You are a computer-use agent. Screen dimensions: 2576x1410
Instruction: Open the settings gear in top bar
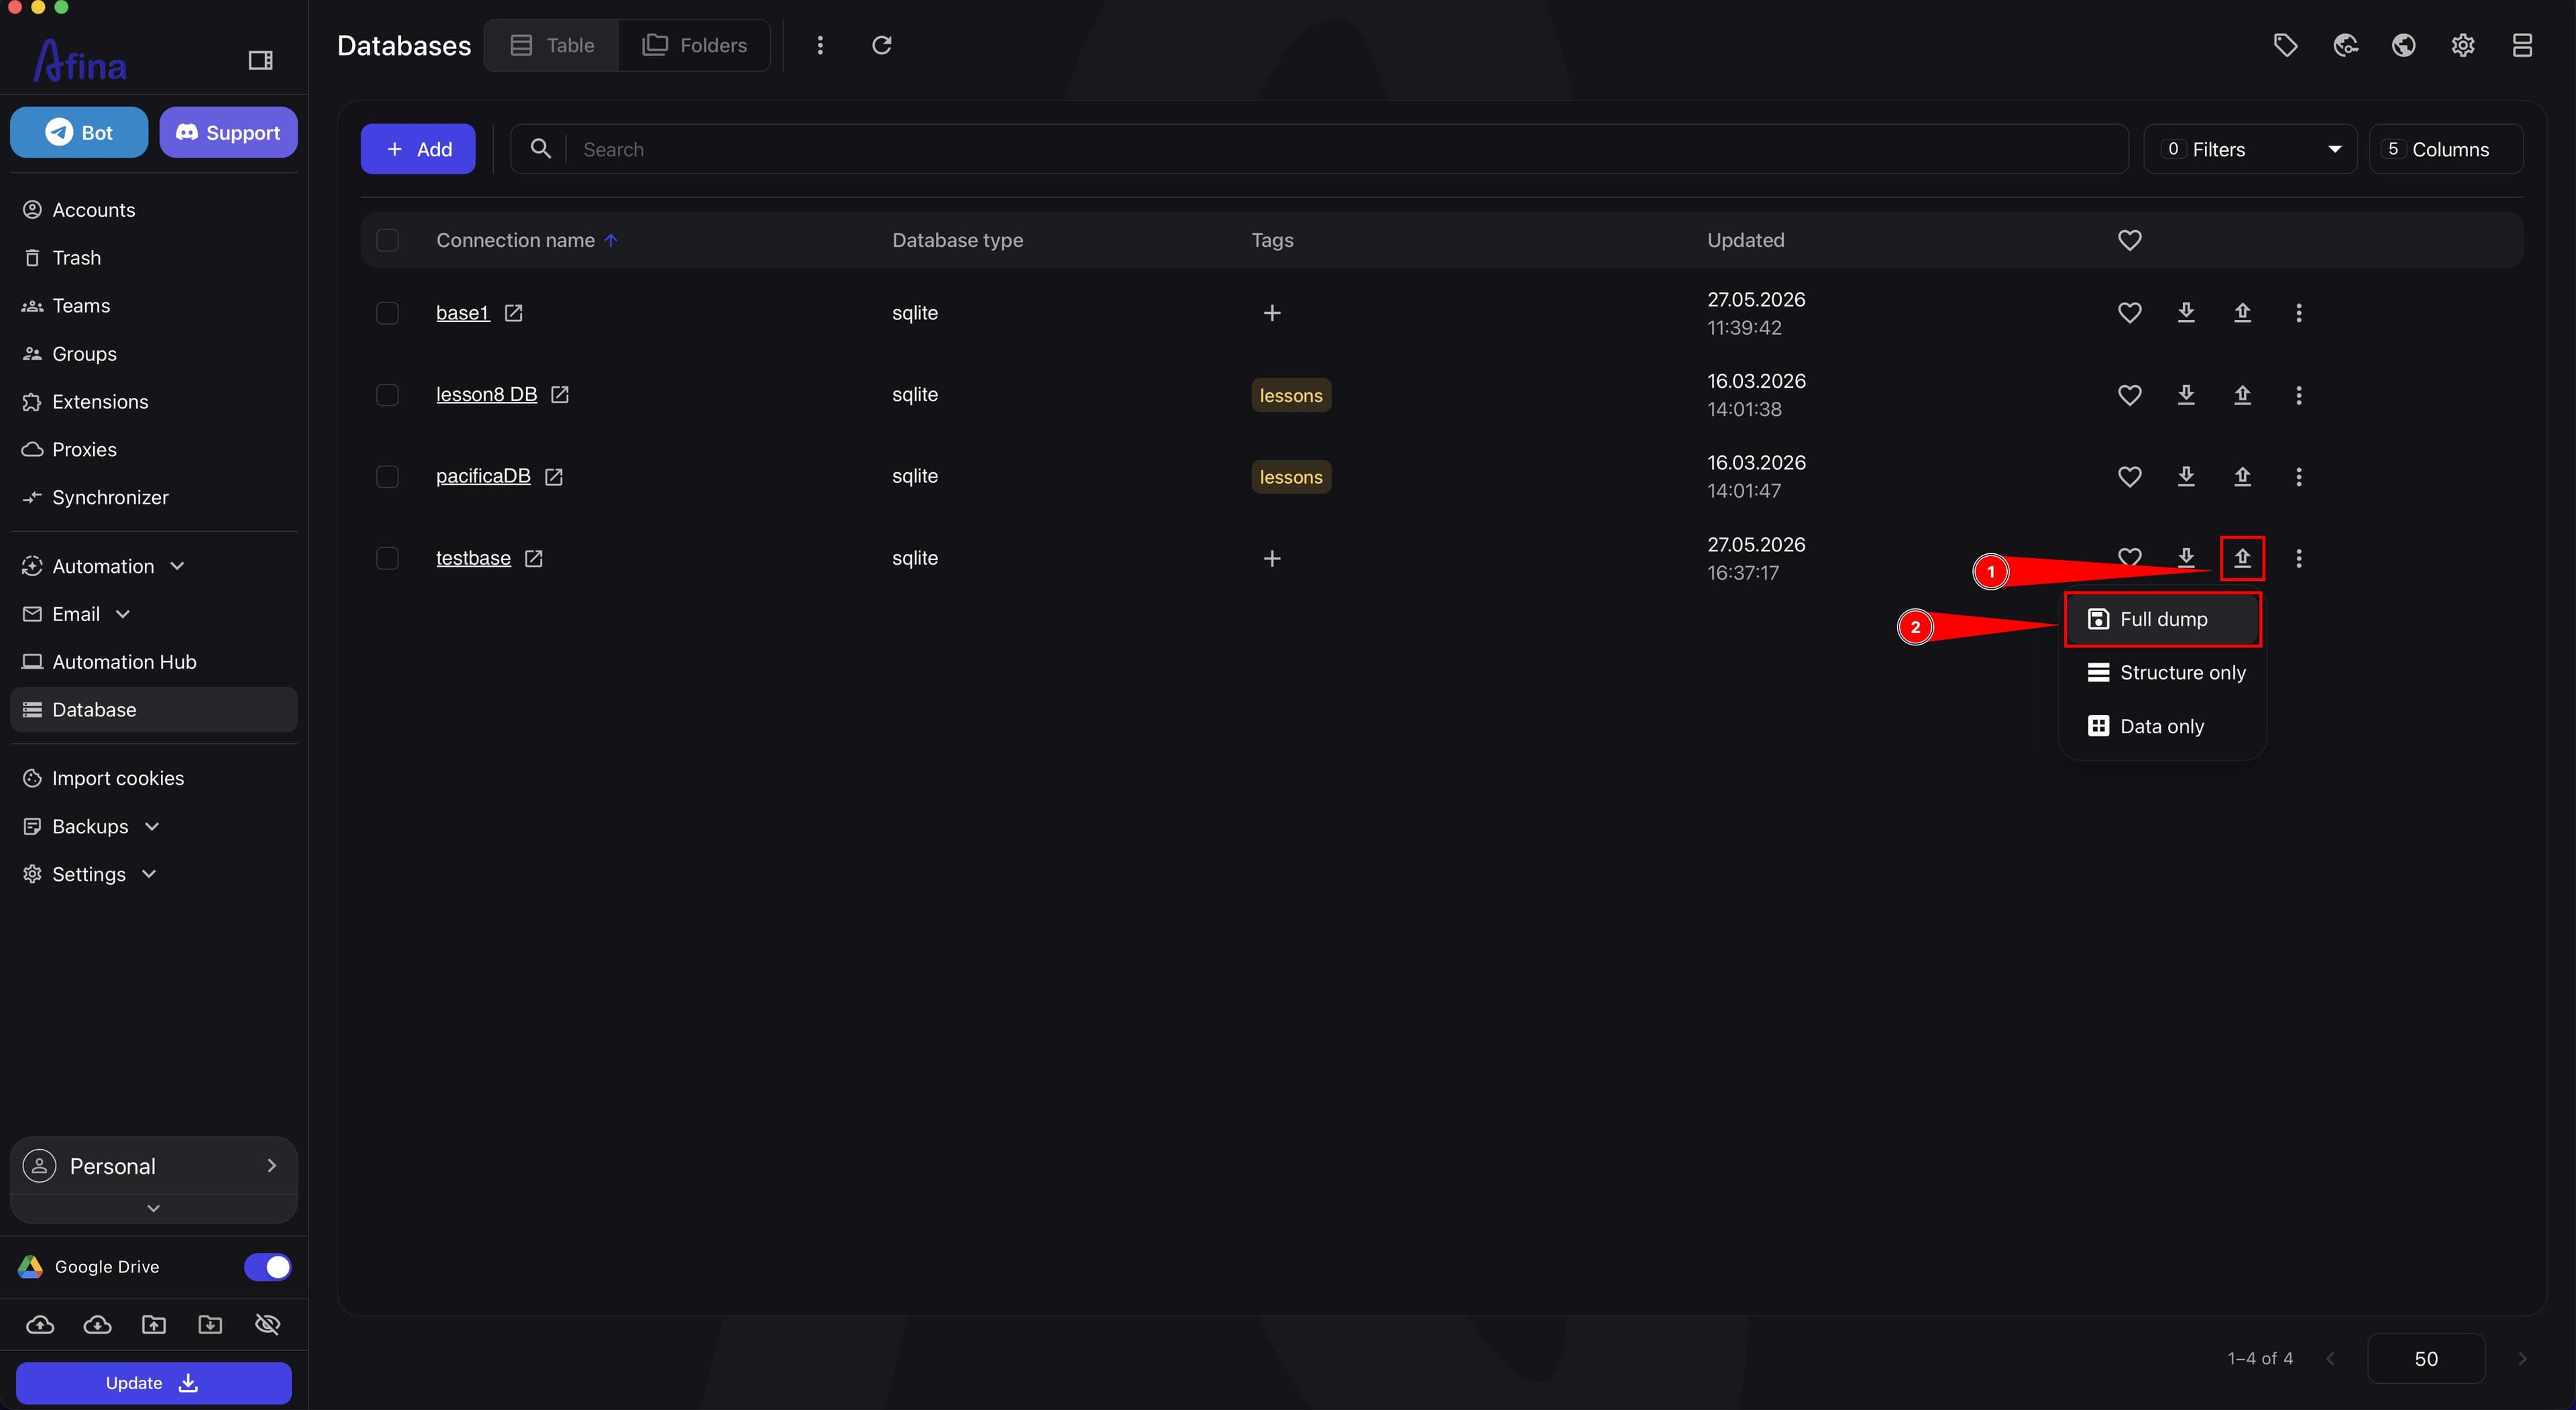click(2463, 45)
